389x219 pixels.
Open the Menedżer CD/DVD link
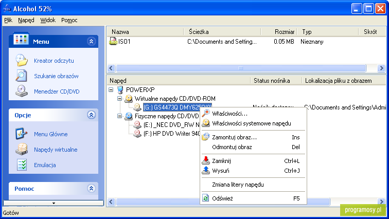coord(57,92)
